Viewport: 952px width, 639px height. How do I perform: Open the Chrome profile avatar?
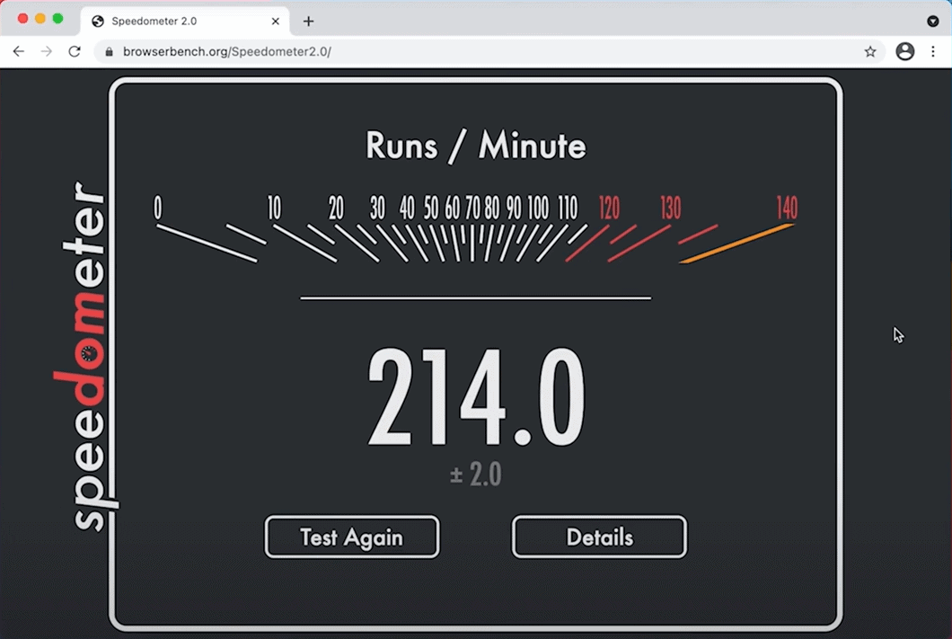904,51
